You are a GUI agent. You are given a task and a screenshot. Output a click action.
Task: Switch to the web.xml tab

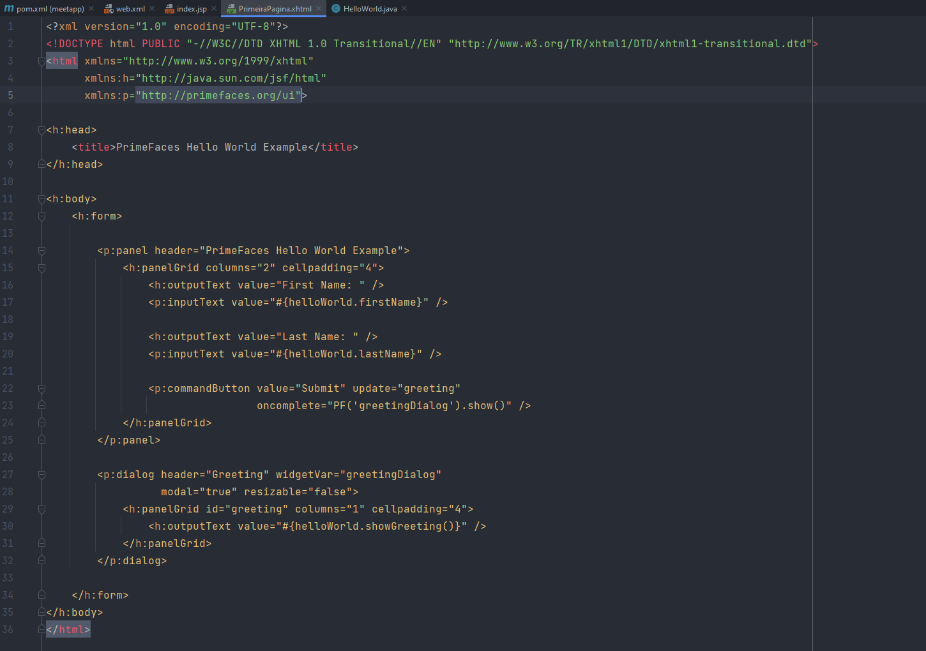click(x=130, y=9)
